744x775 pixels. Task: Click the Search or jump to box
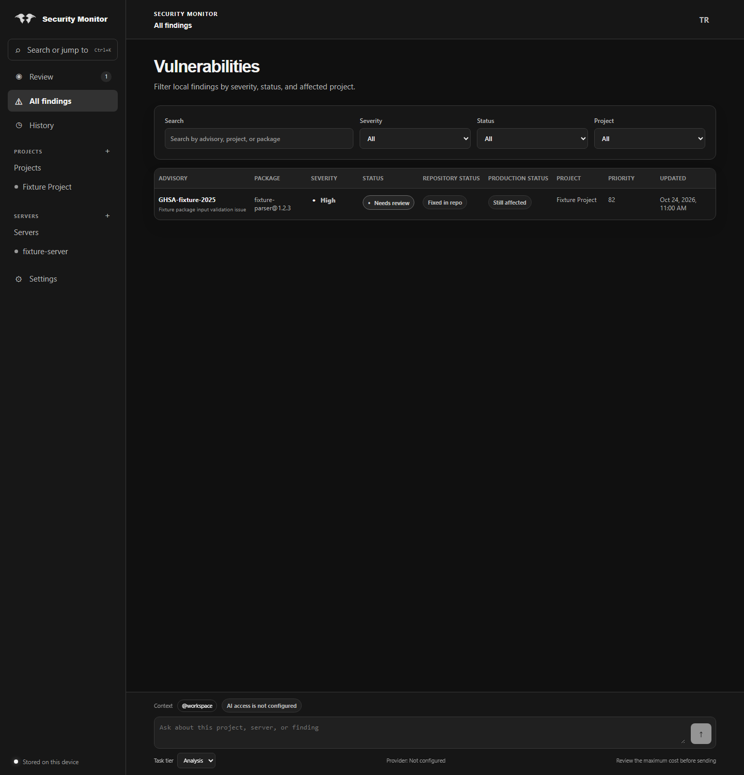tap(63, 50)
